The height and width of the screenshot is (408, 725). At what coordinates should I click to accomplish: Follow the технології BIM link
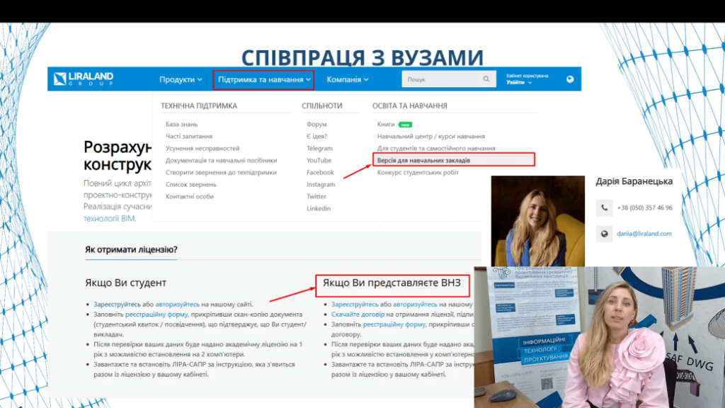tap(109, 219)
